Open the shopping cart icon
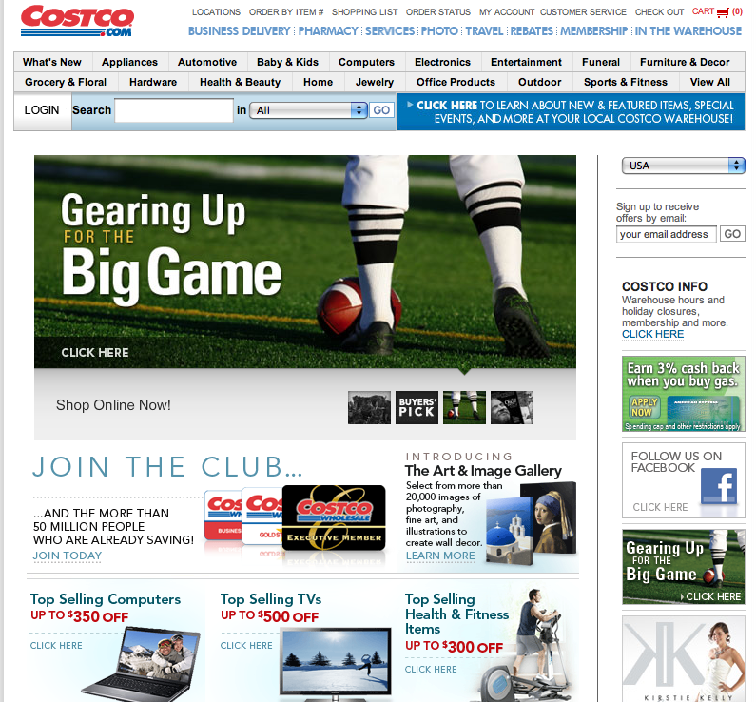This screenshot has height=702, width=756. tap(724, 12)
